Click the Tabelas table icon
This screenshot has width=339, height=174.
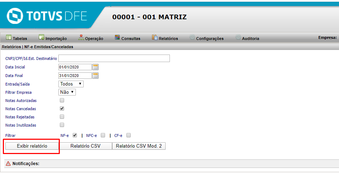click(x=9, y=37)
